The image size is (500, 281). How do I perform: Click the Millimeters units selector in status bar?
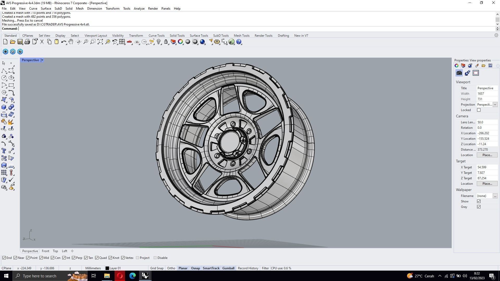(x=93, y=268)
